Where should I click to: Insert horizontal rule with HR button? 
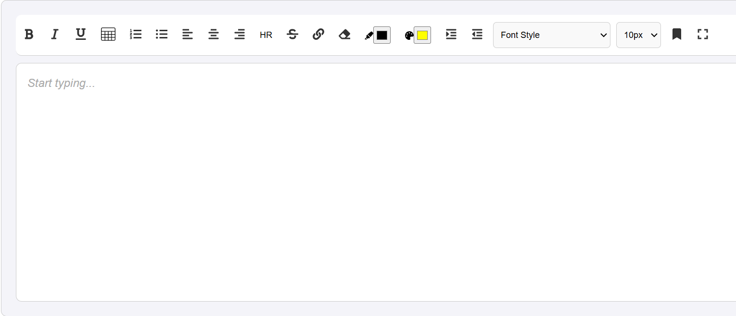[266, 35]
